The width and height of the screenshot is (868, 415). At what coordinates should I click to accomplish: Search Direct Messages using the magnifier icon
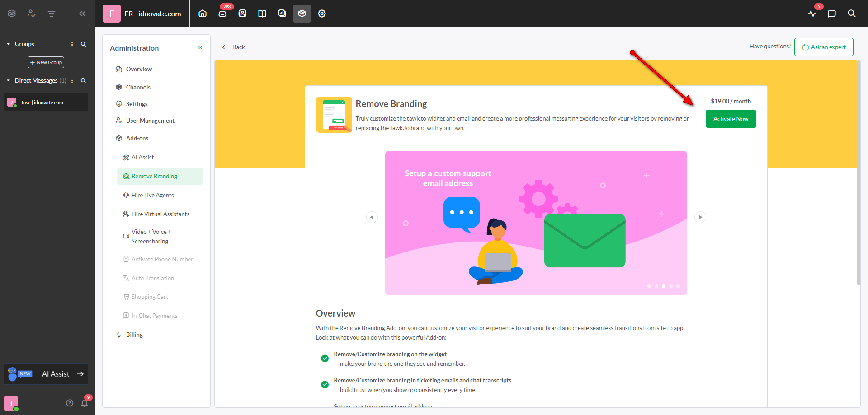[83, 81]
